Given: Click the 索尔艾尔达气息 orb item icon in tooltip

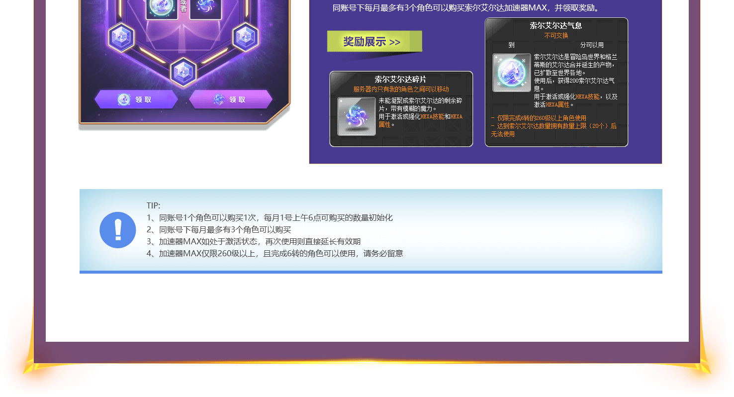Looking at the screenshot, I should (x=512, y=73).
